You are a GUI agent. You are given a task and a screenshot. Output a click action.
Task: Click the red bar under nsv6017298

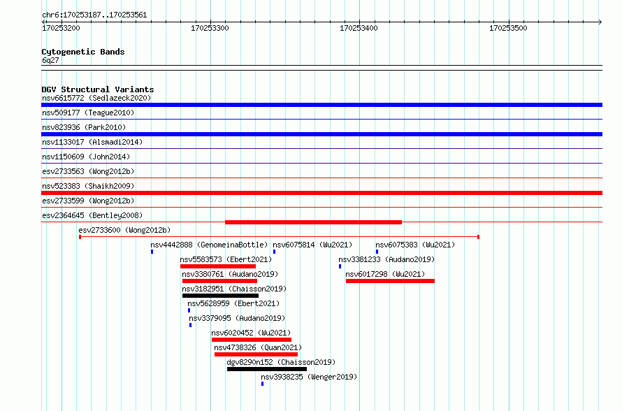(391, 281)
